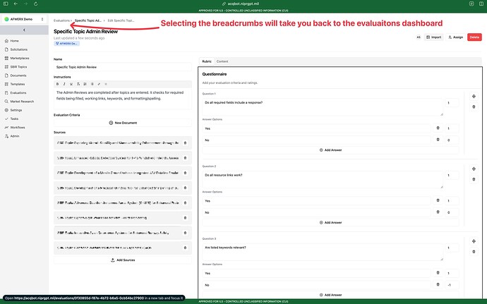Click Add Answer under Question 1
487x304 pixels.
tap(330, 150)
